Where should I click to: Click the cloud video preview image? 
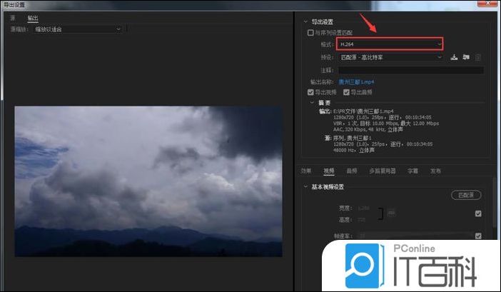click(148, 181)
